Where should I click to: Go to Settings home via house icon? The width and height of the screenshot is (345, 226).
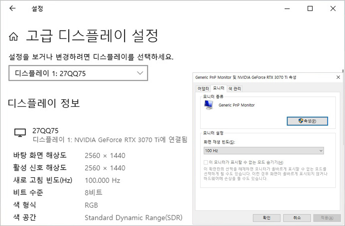(x=13, y=37)
